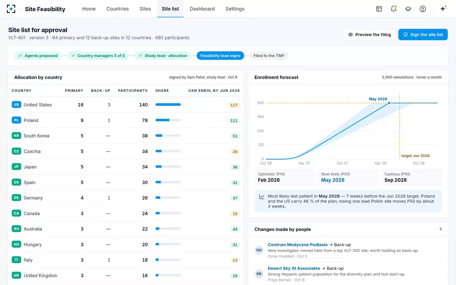The width and height of the screenshot is (456, 285).
Task: Sort by the Participants column header
Action: [x=133, y=91]
